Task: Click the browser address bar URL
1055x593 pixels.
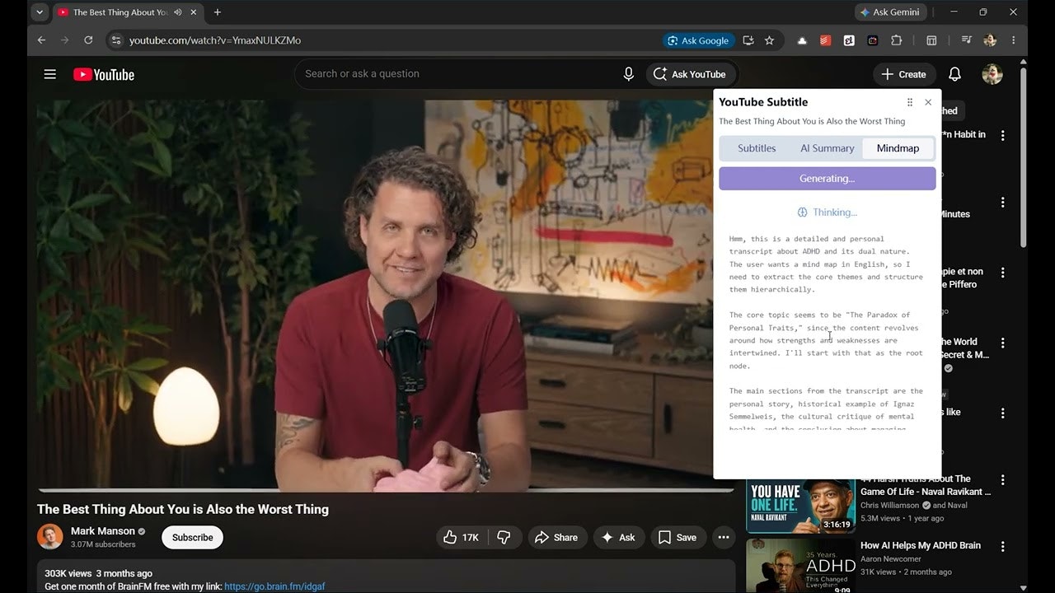Action: coord(215,40)
